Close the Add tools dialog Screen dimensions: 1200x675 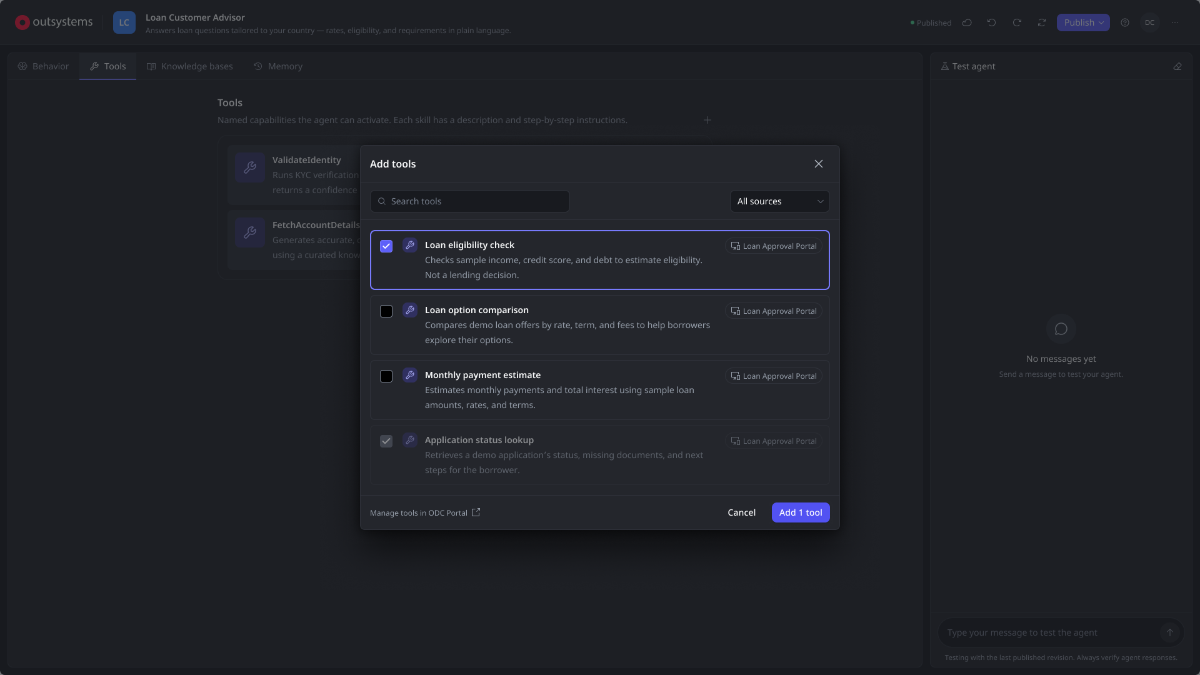pyautogui.click(x=819, y=164)
